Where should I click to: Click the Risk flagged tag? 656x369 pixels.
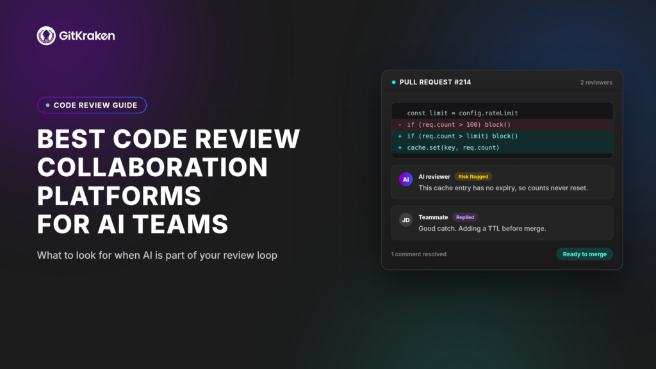[x=473, y=177]
